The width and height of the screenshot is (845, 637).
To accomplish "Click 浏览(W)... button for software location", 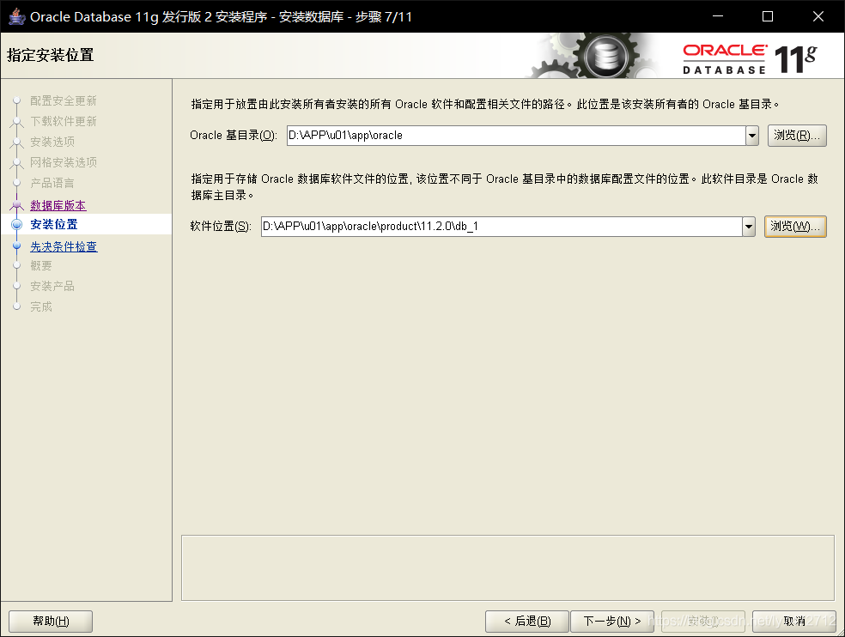I will (x=795, y=227).
